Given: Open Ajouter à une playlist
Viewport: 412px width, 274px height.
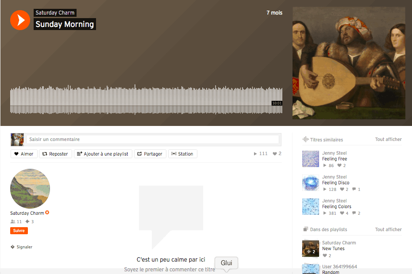Looking at the screenshot, I should (x=103, y=154).
